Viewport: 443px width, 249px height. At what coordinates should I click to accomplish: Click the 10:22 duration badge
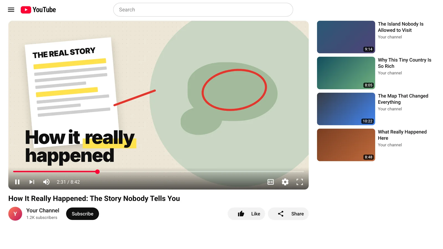point(367,121)
